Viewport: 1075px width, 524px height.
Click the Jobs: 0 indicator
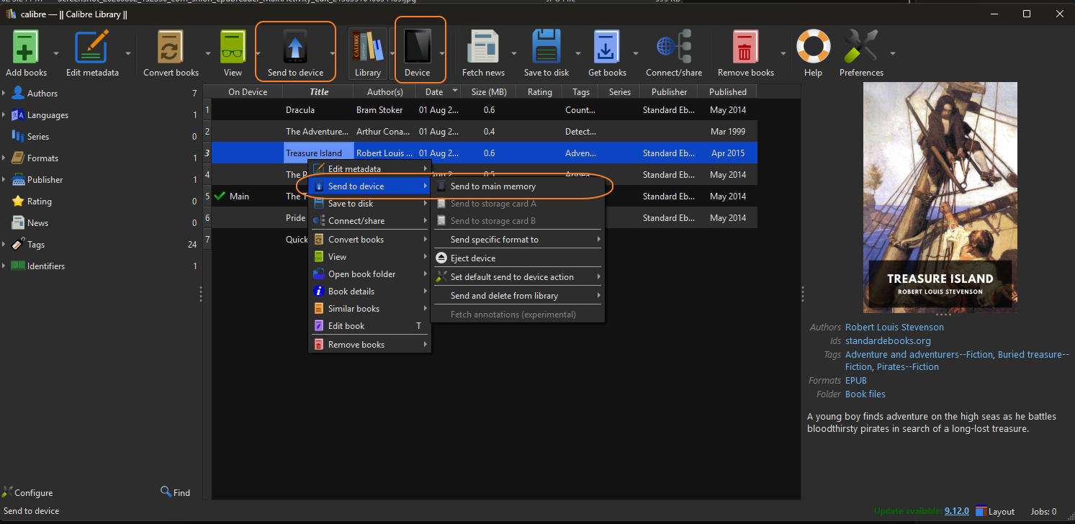tap(1043, 512)
